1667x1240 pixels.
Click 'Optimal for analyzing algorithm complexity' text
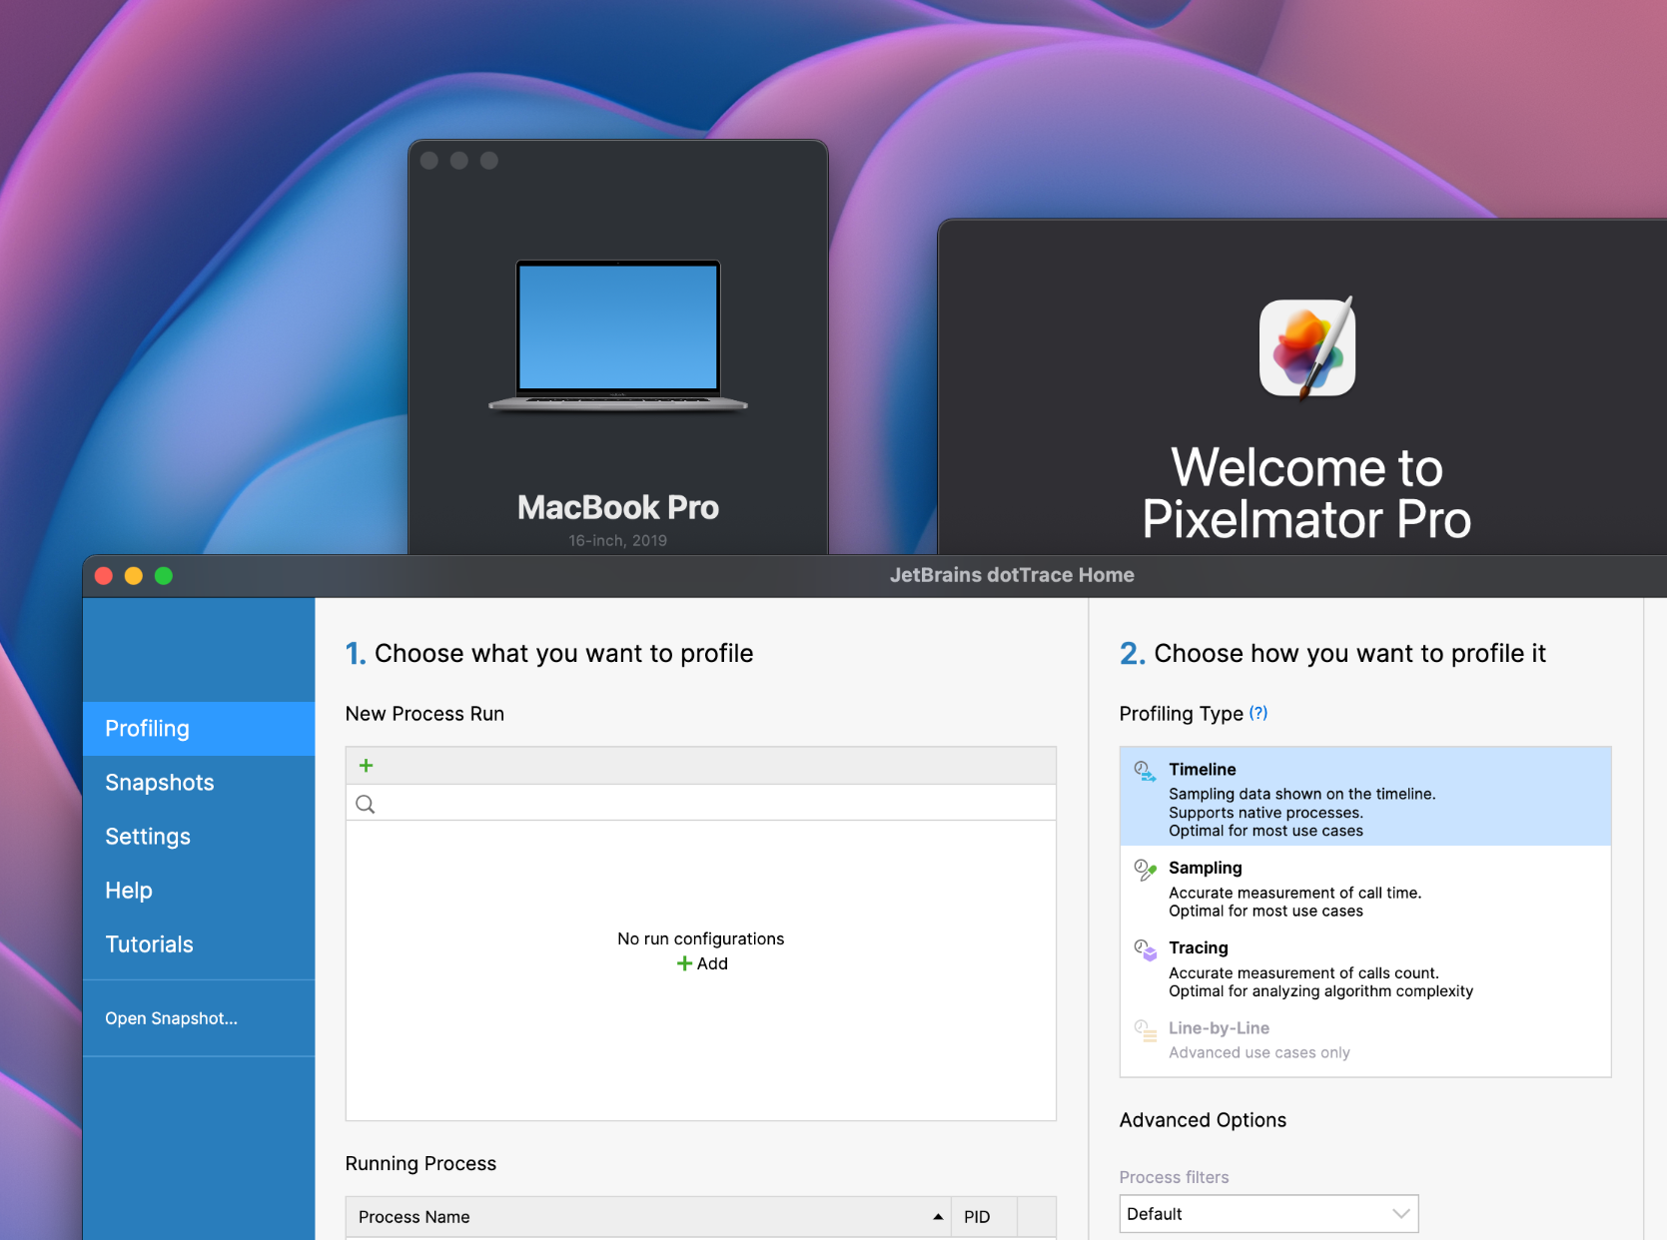click(1320, 991)
